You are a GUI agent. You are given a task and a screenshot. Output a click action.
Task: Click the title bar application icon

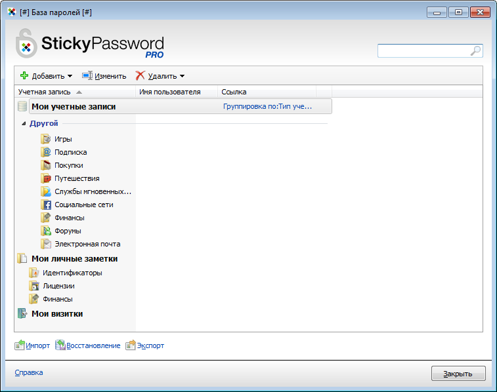click(x=12, y=12)
